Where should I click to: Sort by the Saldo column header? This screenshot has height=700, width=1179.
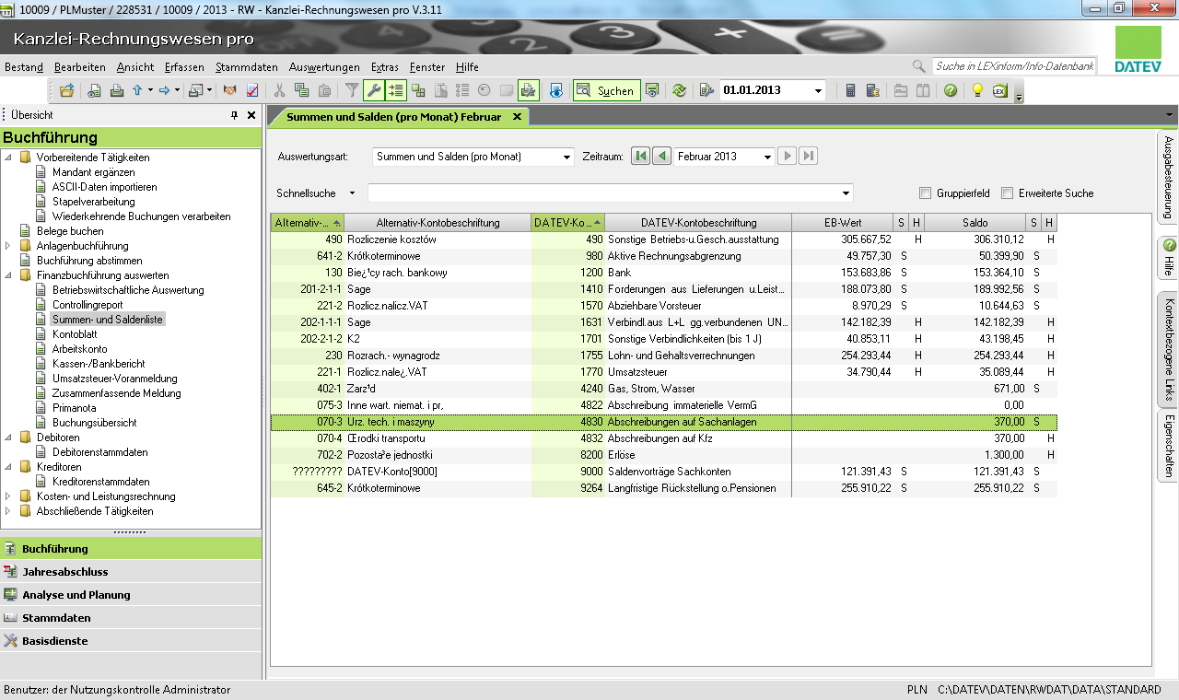pos(975,223)
